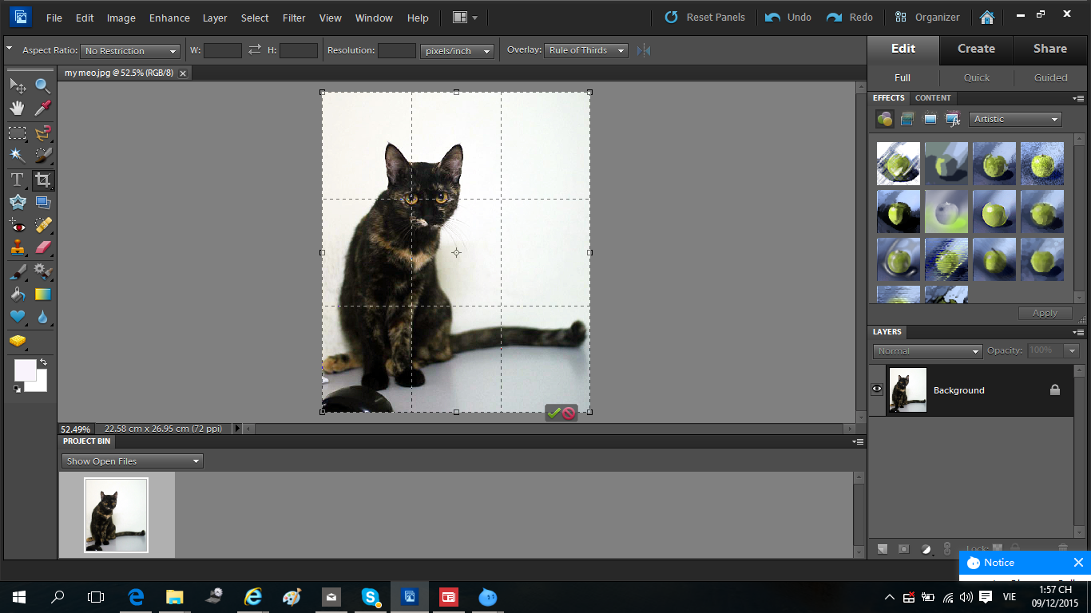Select the Zoom magnifier tool

(42, 85)
